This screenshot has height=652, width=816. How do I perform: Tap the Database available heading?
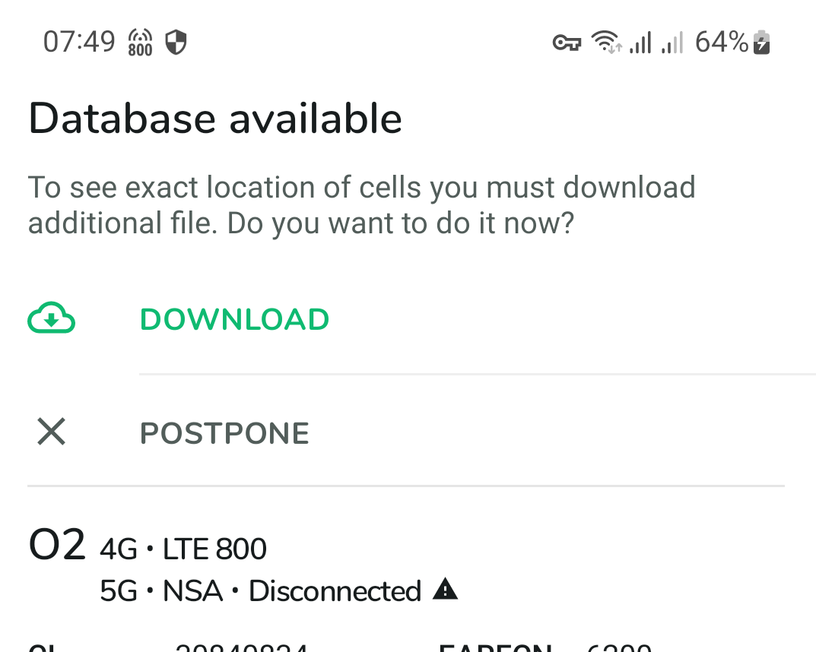215,119
